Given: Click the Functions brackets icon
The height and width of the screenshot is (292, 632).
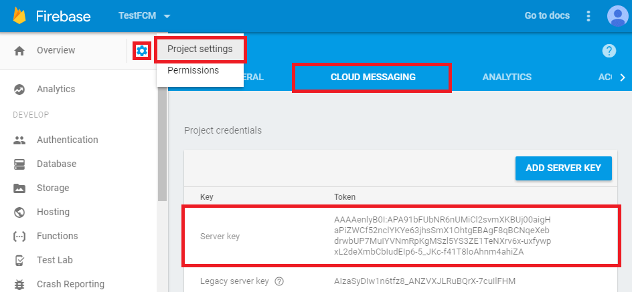Looking at the screenshot, I should tap(19, 237).
